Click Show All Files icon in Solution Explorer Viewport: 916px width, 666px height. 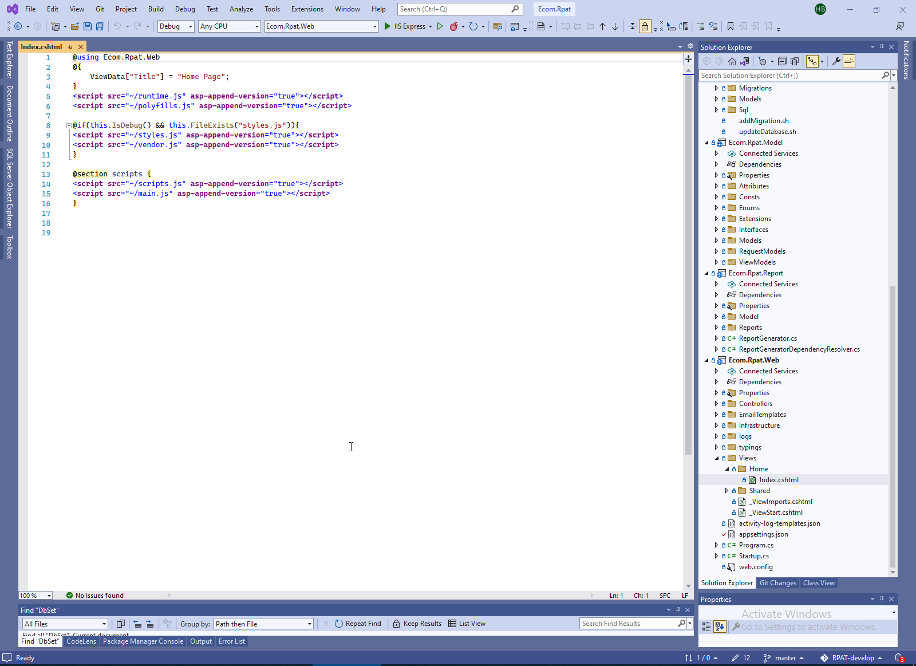[x=795, y=61]
